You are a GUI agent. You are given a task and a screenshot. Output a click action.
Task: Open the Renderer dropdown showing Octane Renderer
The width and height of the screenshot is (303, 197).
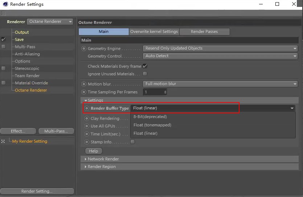tap(50, 22)
